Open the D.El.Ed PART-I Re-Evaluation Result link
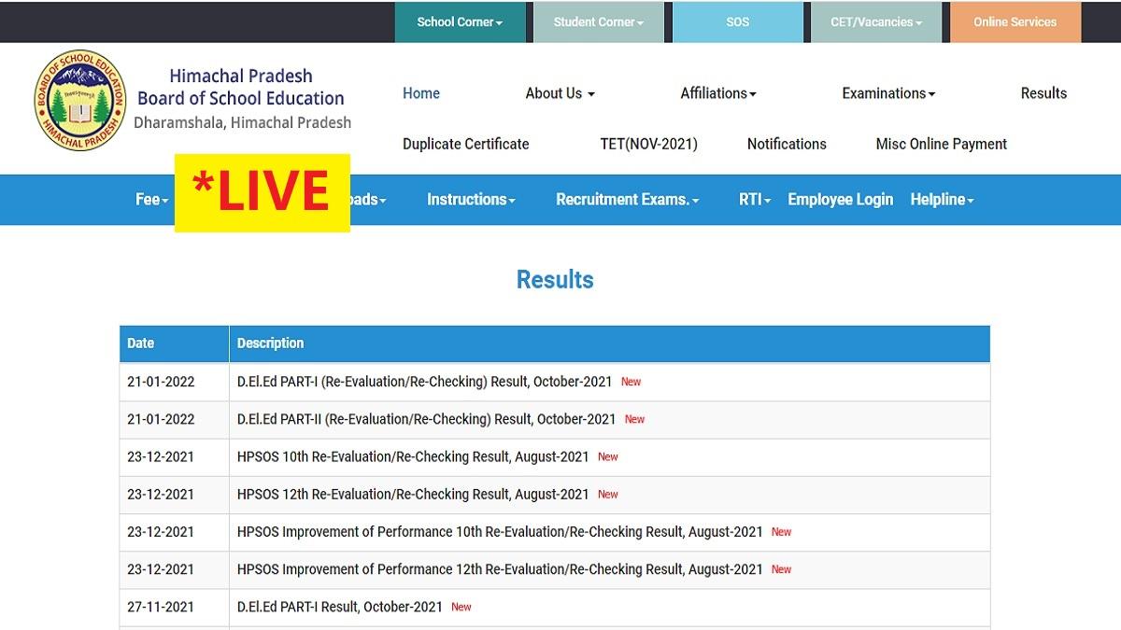The height and width of the screenshot is (630, 1121). [425, 382]
